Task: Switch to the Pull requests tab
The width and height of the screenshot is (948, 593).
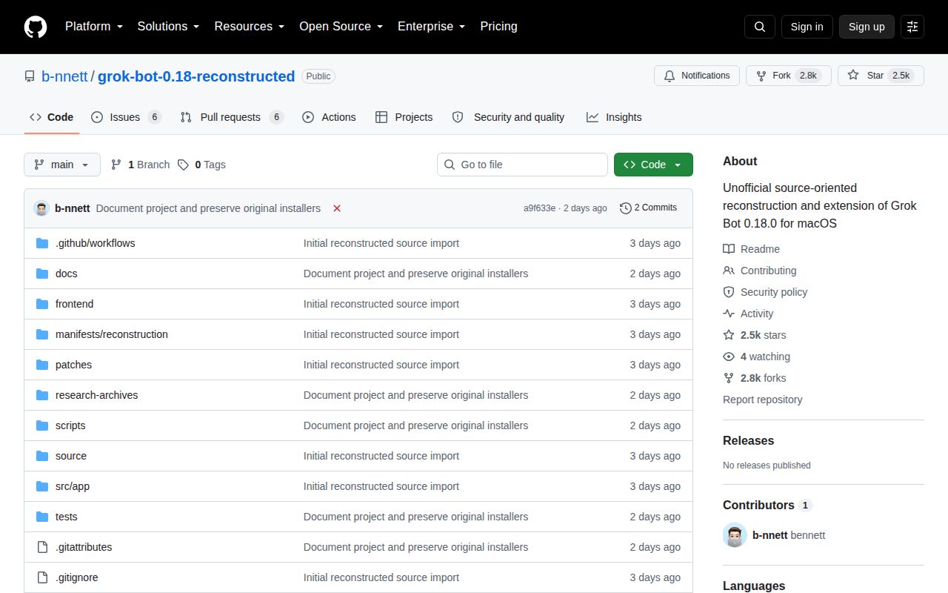Action: [232, 117]
